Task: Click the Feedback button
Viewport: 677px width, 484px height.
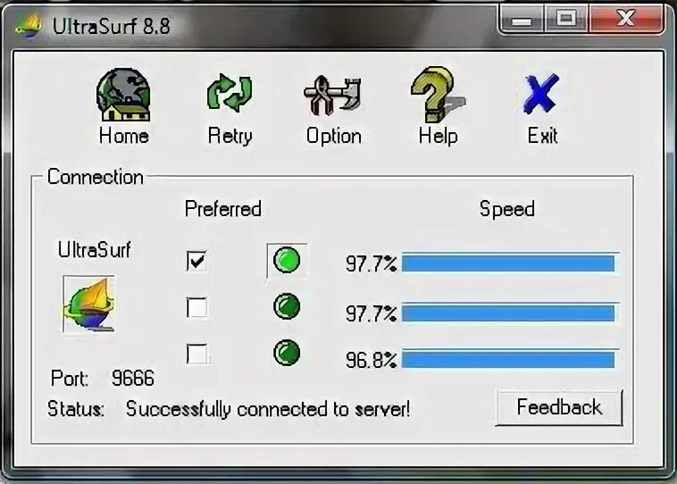Action: (559, 407)
